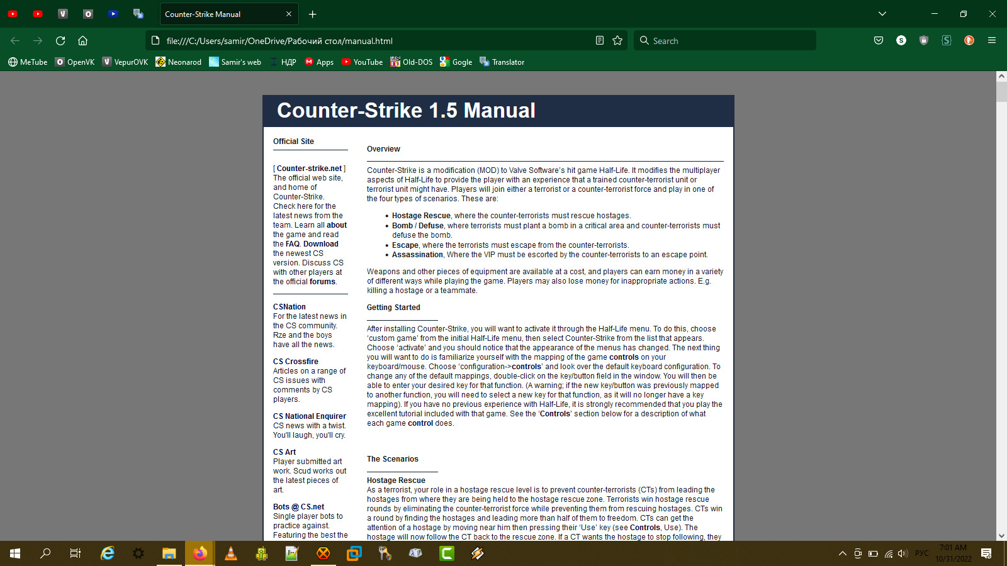
Task: Open the Pocket save icon
Action: coord(879,41)
